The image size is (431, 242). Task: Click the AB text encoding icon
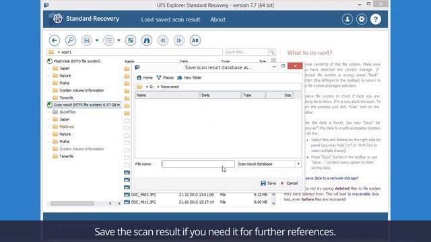click(195, 40)
